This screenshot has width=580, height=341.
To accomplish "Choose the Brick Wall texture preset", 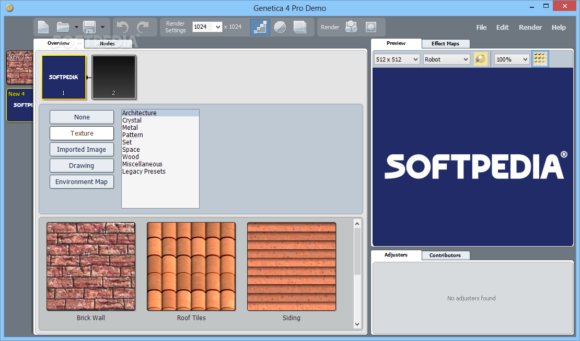I will pyautogui.click(x=91, y=266).
